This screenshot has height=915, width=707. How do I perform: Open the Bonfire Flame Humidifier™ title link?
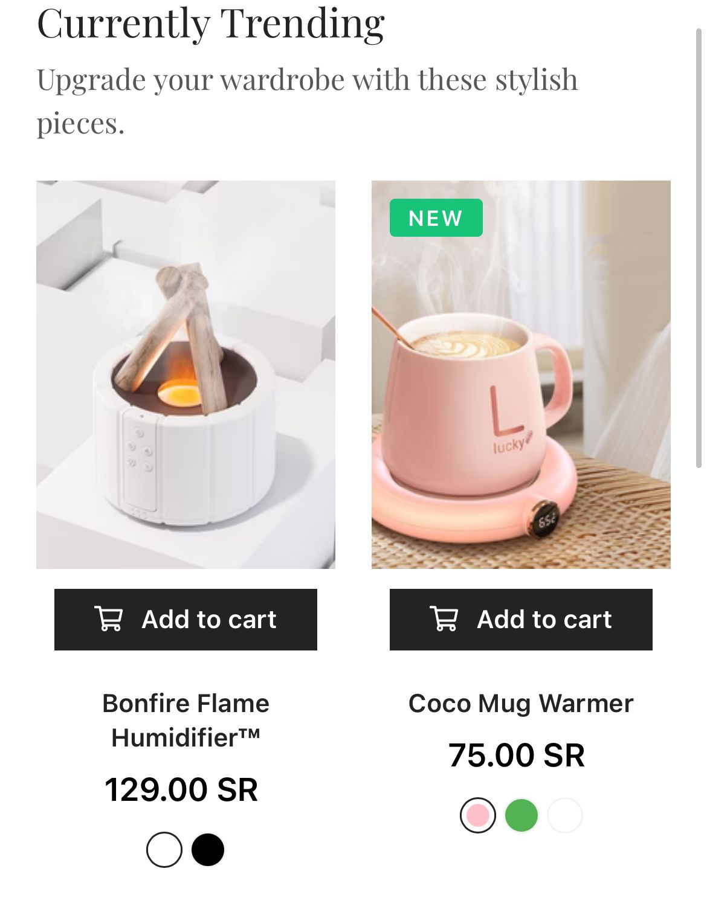(x=186, y=720)
